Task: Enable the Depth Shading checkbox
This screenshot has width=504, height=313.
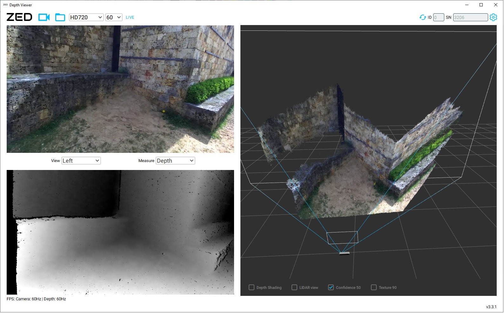Action: tap(252, 287)
